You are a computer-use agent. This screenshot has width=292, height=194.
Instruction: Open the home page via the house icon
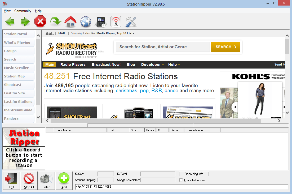coord(70,22)
